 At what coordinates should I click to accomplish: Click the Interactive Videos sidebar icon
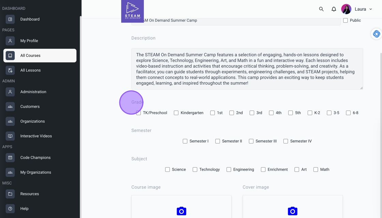coord(10,136)
